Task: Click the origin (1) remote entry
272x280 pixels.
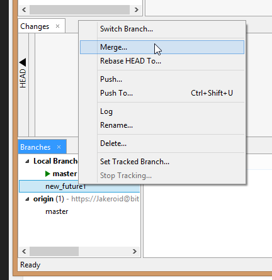Action: 48,199
